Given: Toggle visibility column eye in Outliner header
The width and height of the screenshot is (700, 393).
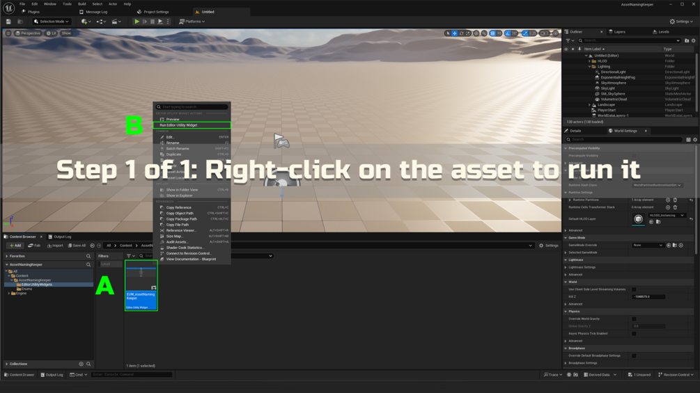Looking at the screenshot, I should click(x=566, y=49).
